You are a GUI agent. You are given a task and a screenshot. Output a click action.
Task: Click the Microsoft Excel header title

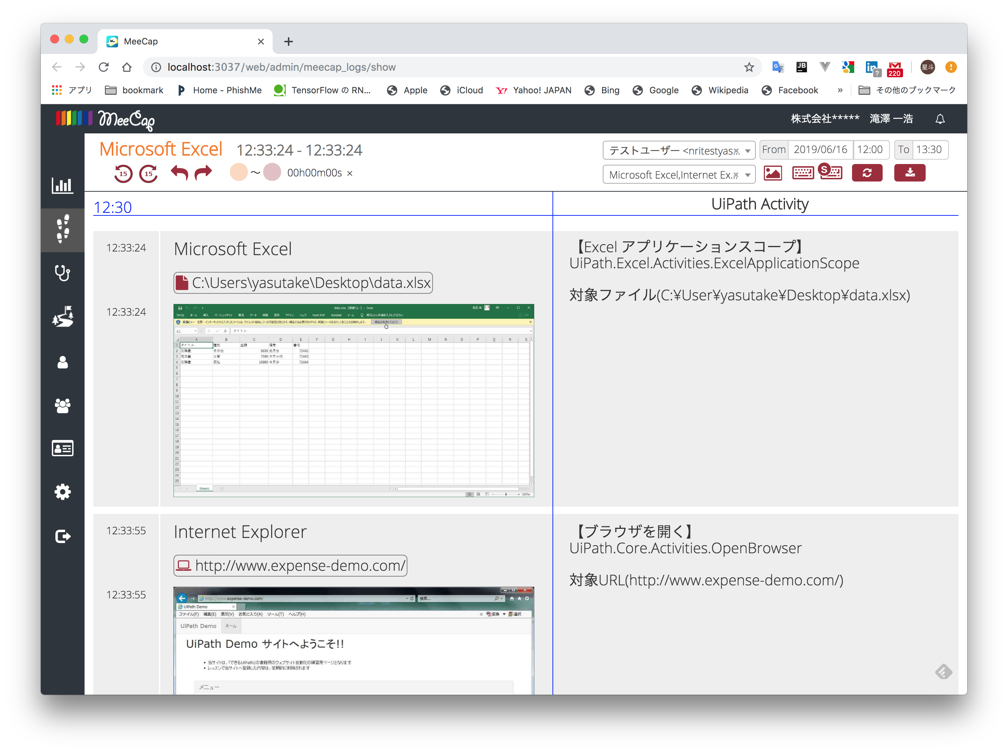tap(161, 149)
